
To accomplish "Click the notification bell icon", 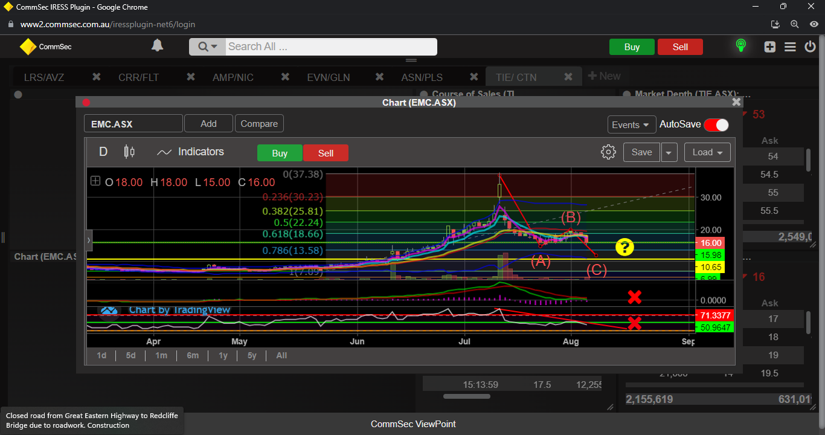I will [157, 46].
